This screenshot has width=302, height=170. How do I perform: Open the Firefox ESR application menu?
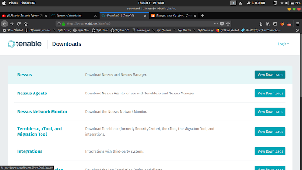(28, 3)
